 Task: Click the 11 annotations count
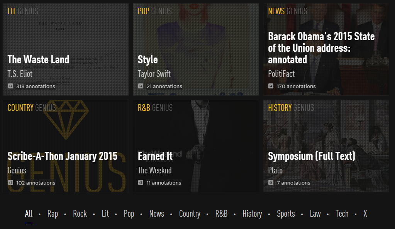click(x=164, y=183)
